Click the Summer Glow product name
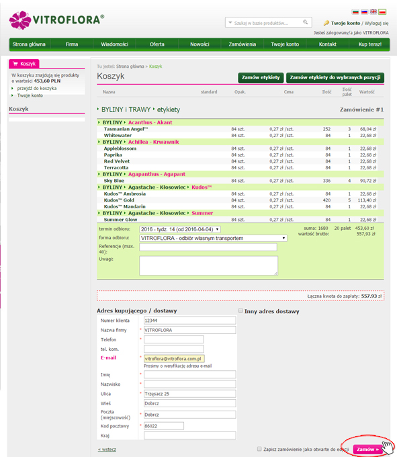Viewport: 397px width, 457px height. 121,220
